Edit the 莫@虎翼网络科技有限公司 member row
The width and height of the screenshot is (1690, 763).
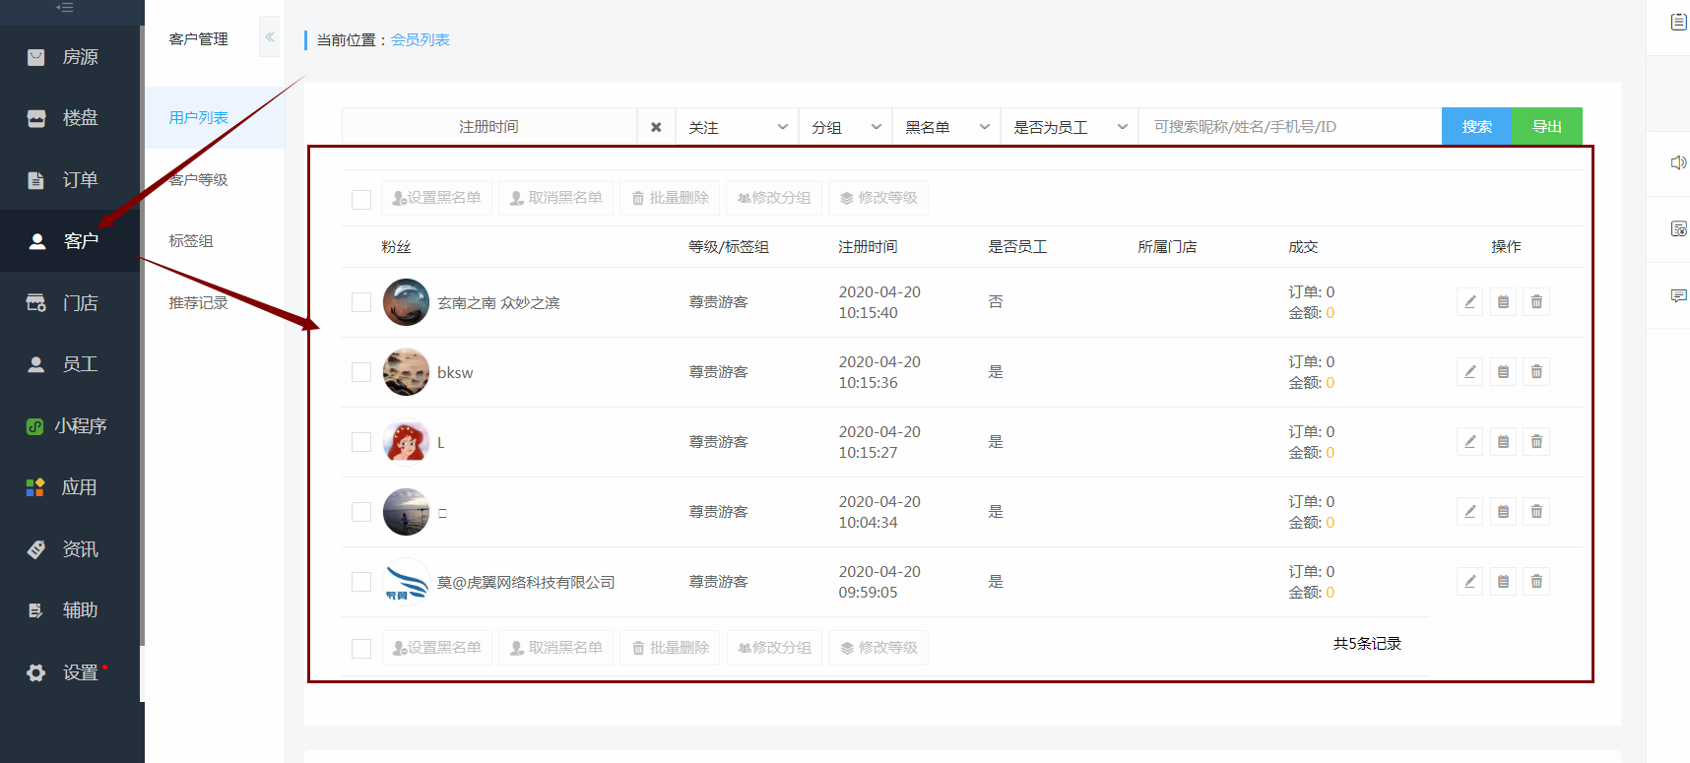click(1469, 582)
